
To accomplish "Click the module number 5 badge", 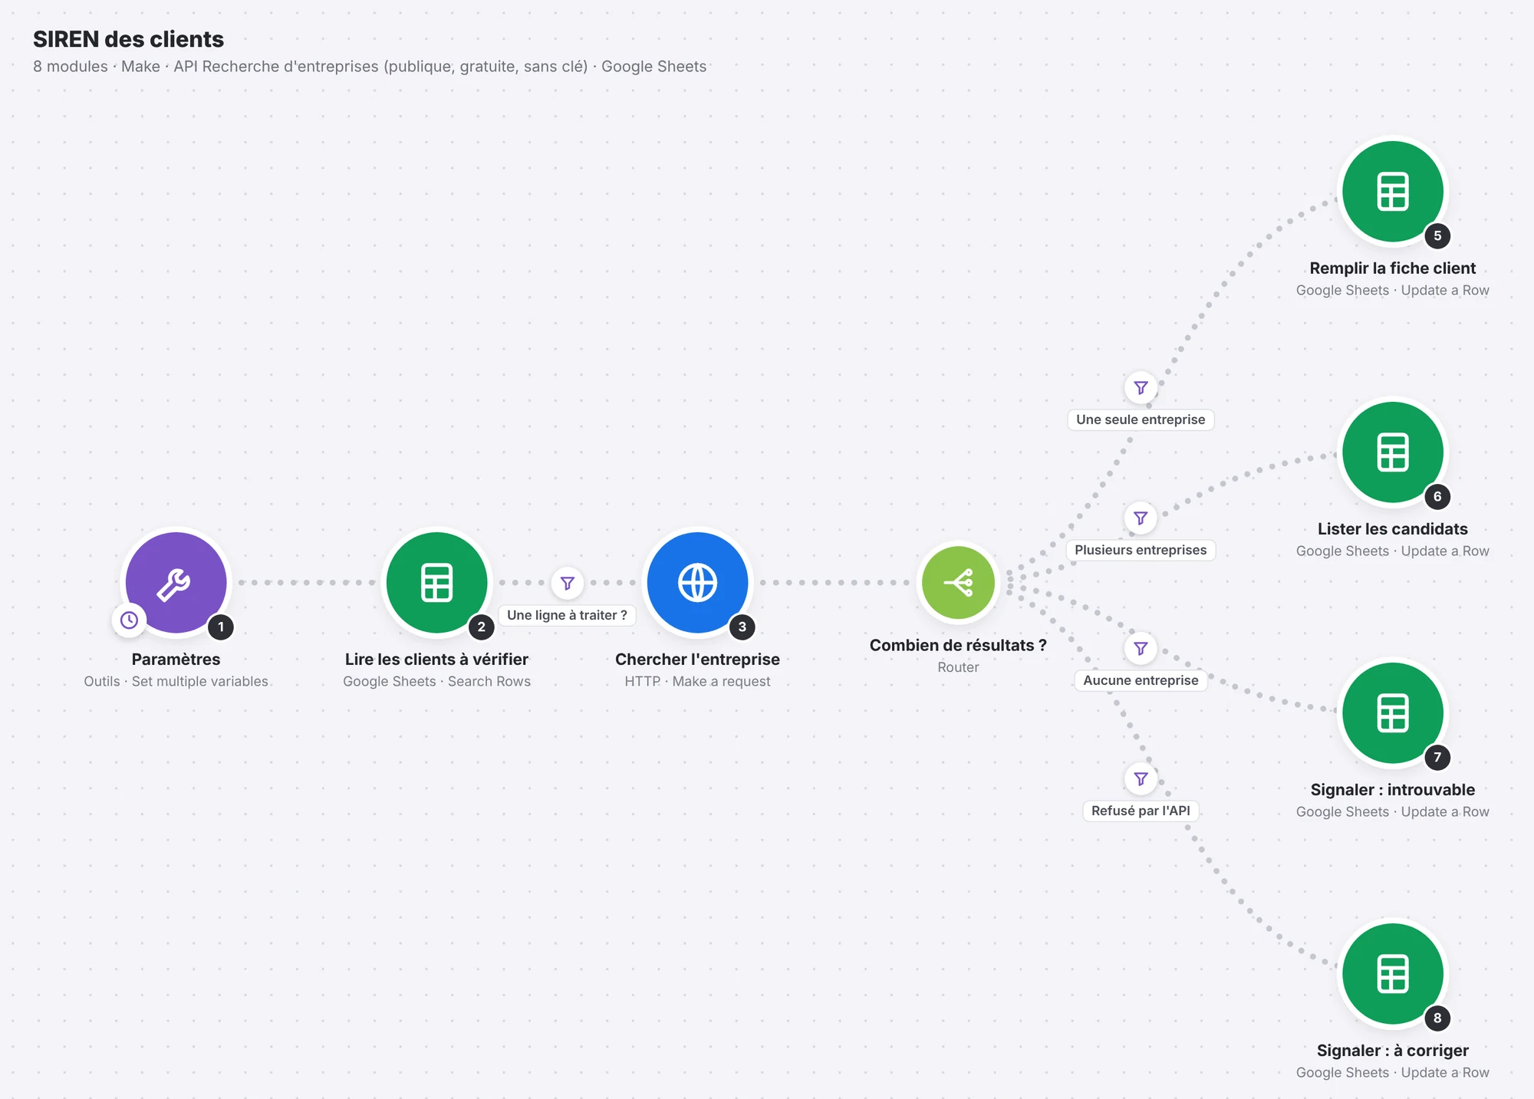I will [1437, 235].
